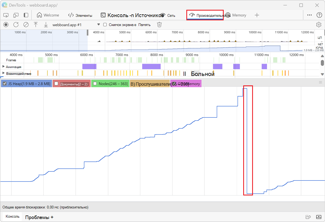
Task: Click the expand quick view icon in bottom corner
Action: coord(318,217)
